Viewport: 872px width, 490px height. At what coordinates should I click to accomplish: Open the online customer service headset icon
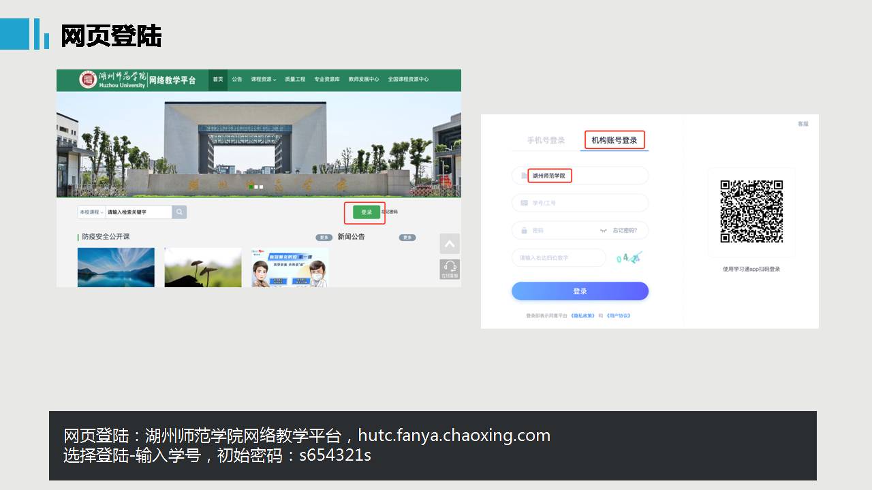[450, 269]
